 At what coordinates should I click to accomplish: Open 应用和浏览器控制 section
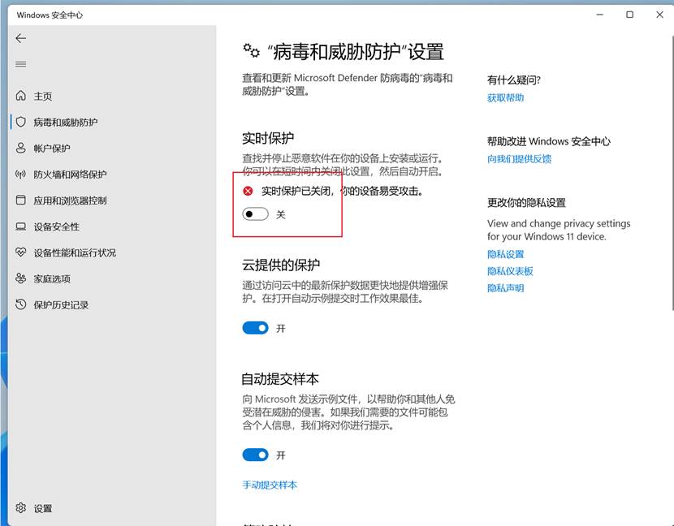click(70, 200)
